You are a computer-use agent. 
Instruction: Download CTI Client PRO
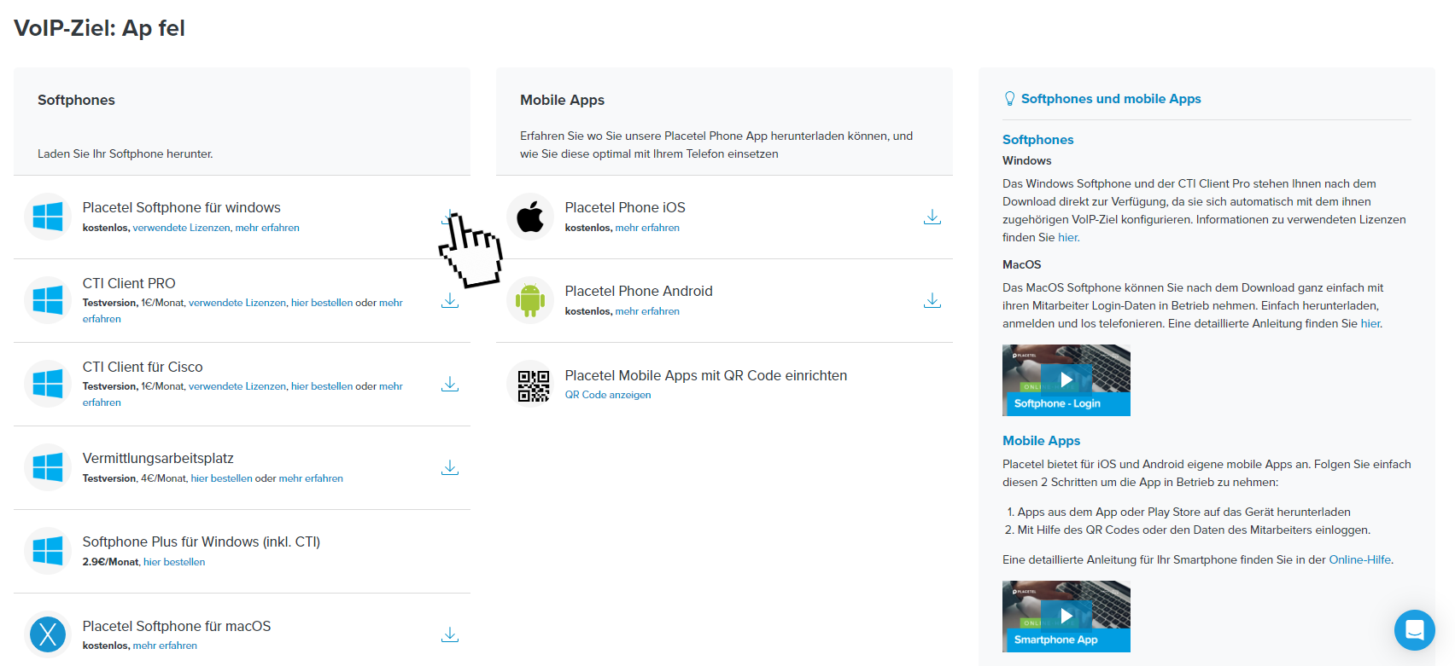point(450,300)
